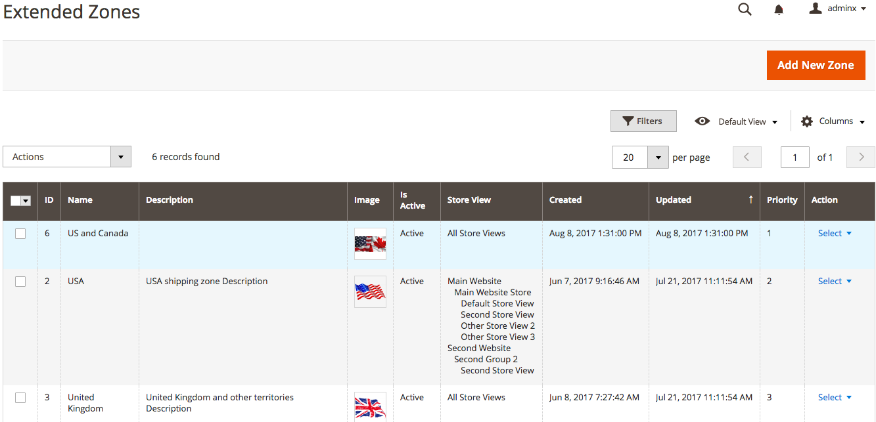Open the Columns settings dropdown

pyautogui.click(x=833, y=121)
